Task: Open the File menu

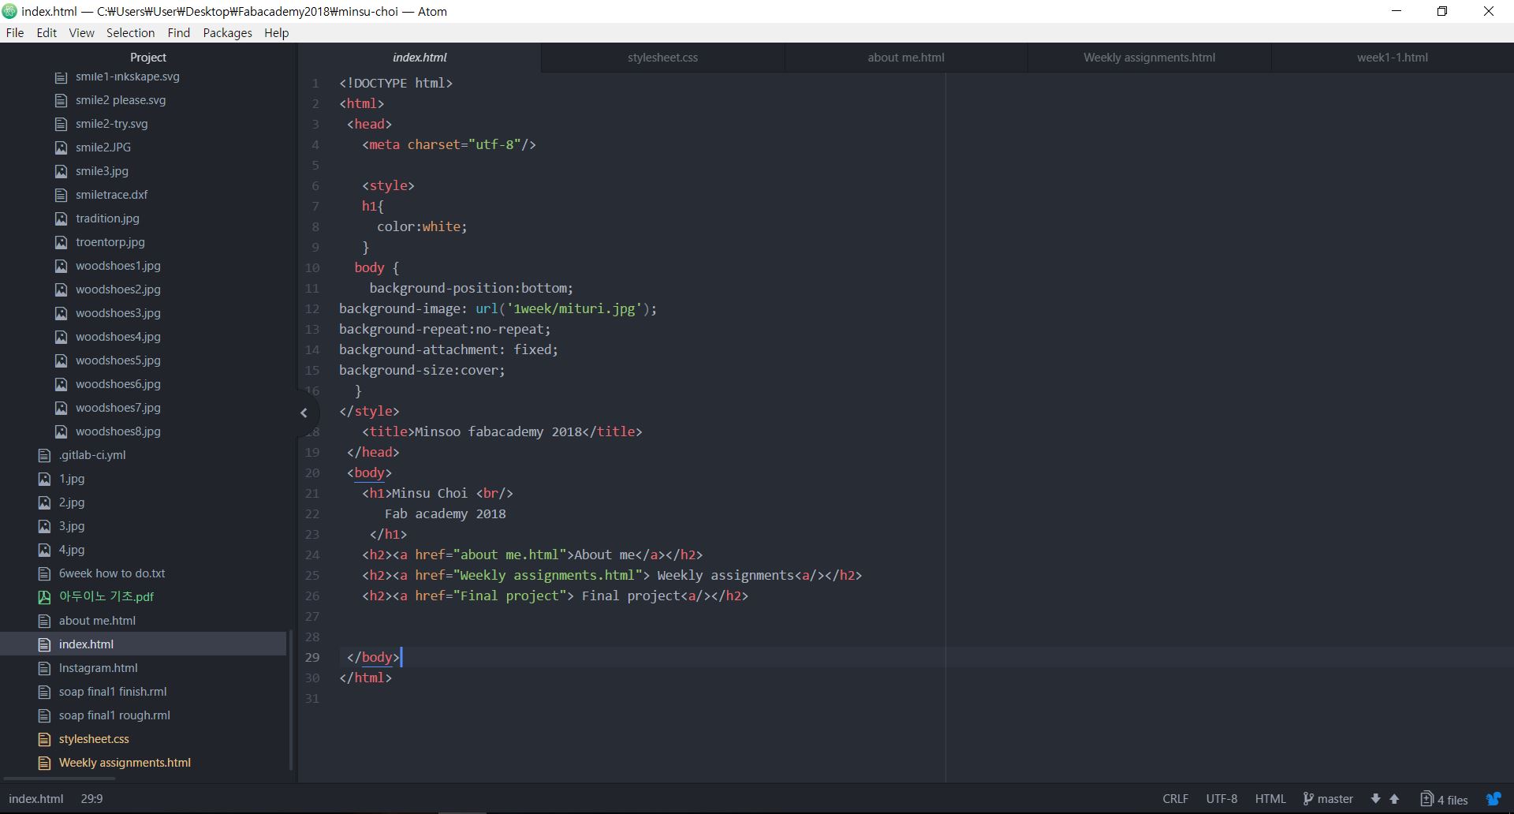Action: 15,32
